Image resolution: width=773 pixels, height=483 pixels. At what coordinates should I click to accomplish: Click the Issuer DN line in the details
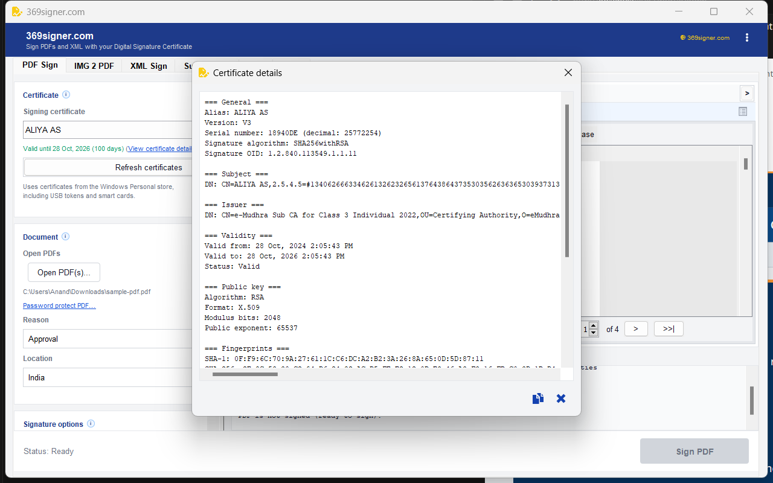(382, 215)
